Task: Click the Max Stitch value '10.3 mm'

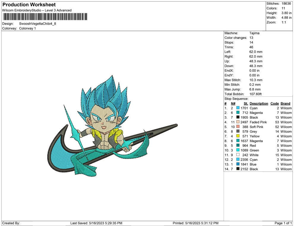Action: coord(256,80)
